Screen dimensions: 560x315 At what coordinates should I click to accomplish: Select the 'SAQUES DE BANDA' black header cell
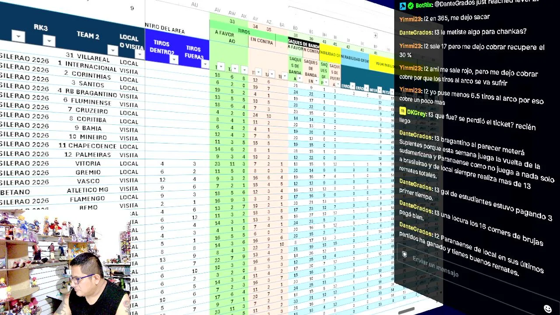point(303,43)
